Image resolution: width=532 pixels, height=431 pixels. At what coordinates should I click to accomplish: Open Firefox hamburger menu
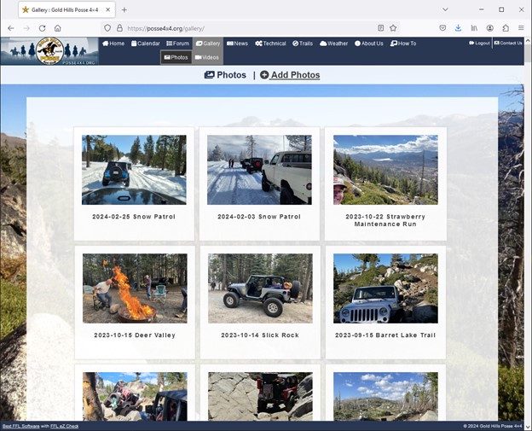tap(521, 28)
